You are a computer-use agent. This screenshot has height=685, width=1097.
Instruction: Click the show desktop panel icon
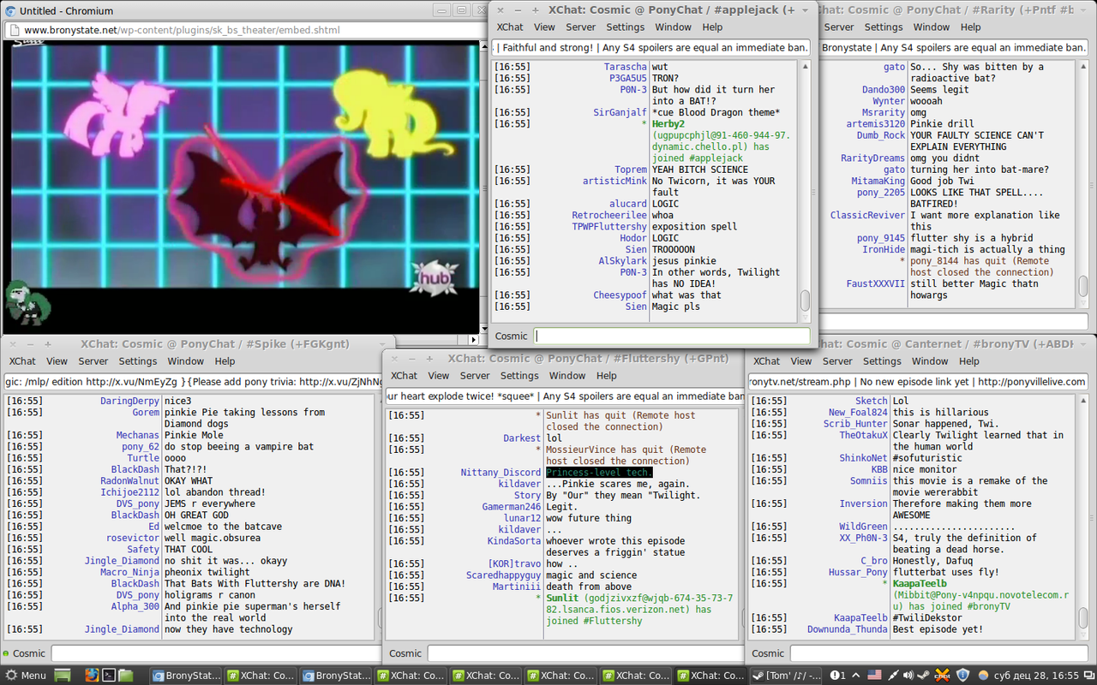(63, 675)
